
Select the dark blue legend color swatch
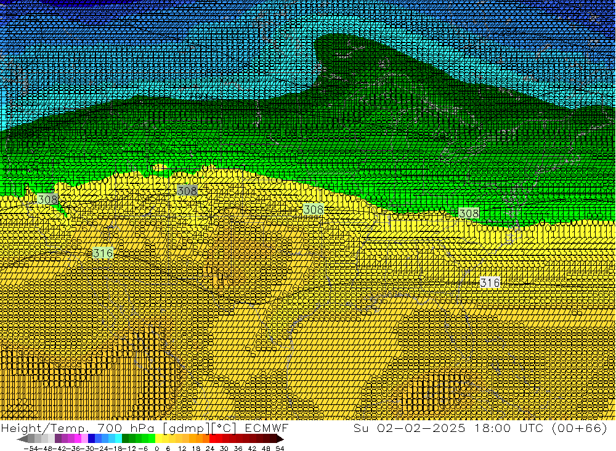[91, 439]
